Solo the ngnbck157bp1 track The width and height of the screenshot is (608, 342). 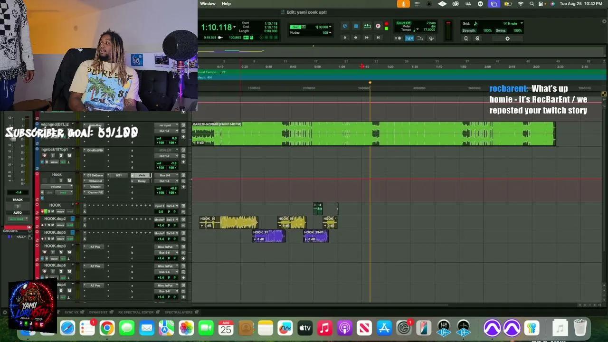61,155
